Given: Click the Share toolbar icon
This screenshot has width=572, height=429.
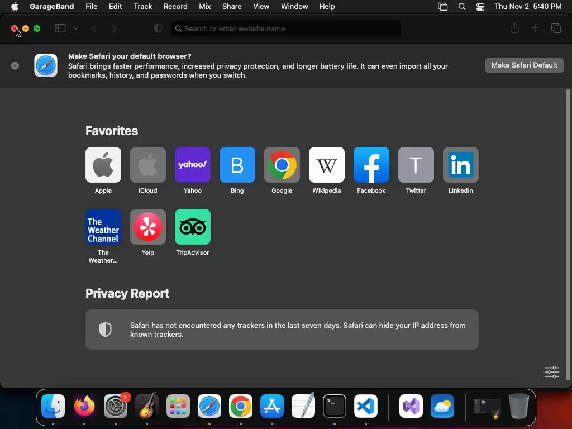Looking at the screenshot, I should 514,28.
